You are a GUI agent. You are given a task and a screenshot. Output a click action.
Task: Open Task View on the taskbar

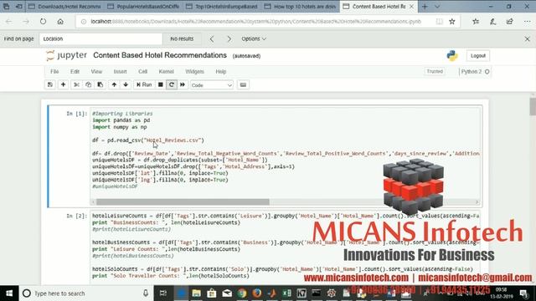point(163,293)
